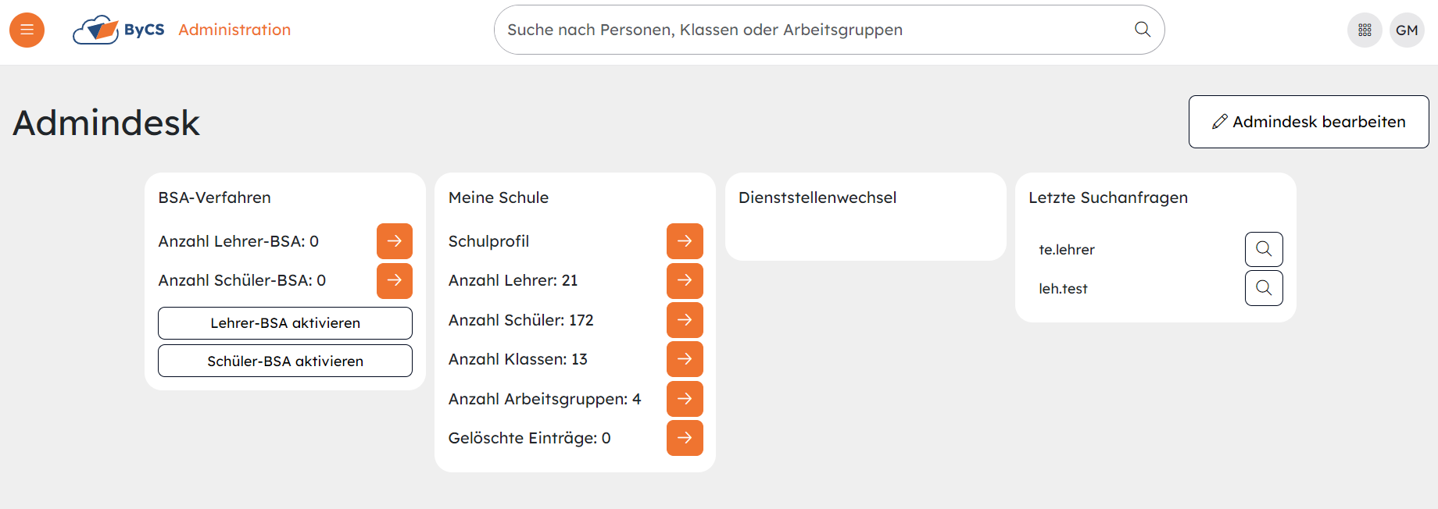1438x509 pixels.
Task: Open the GM user profile menu
Action: point(1407,30)
